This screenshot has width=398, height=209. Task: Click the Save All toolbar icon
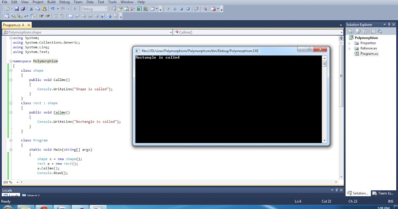pos(24,9)
